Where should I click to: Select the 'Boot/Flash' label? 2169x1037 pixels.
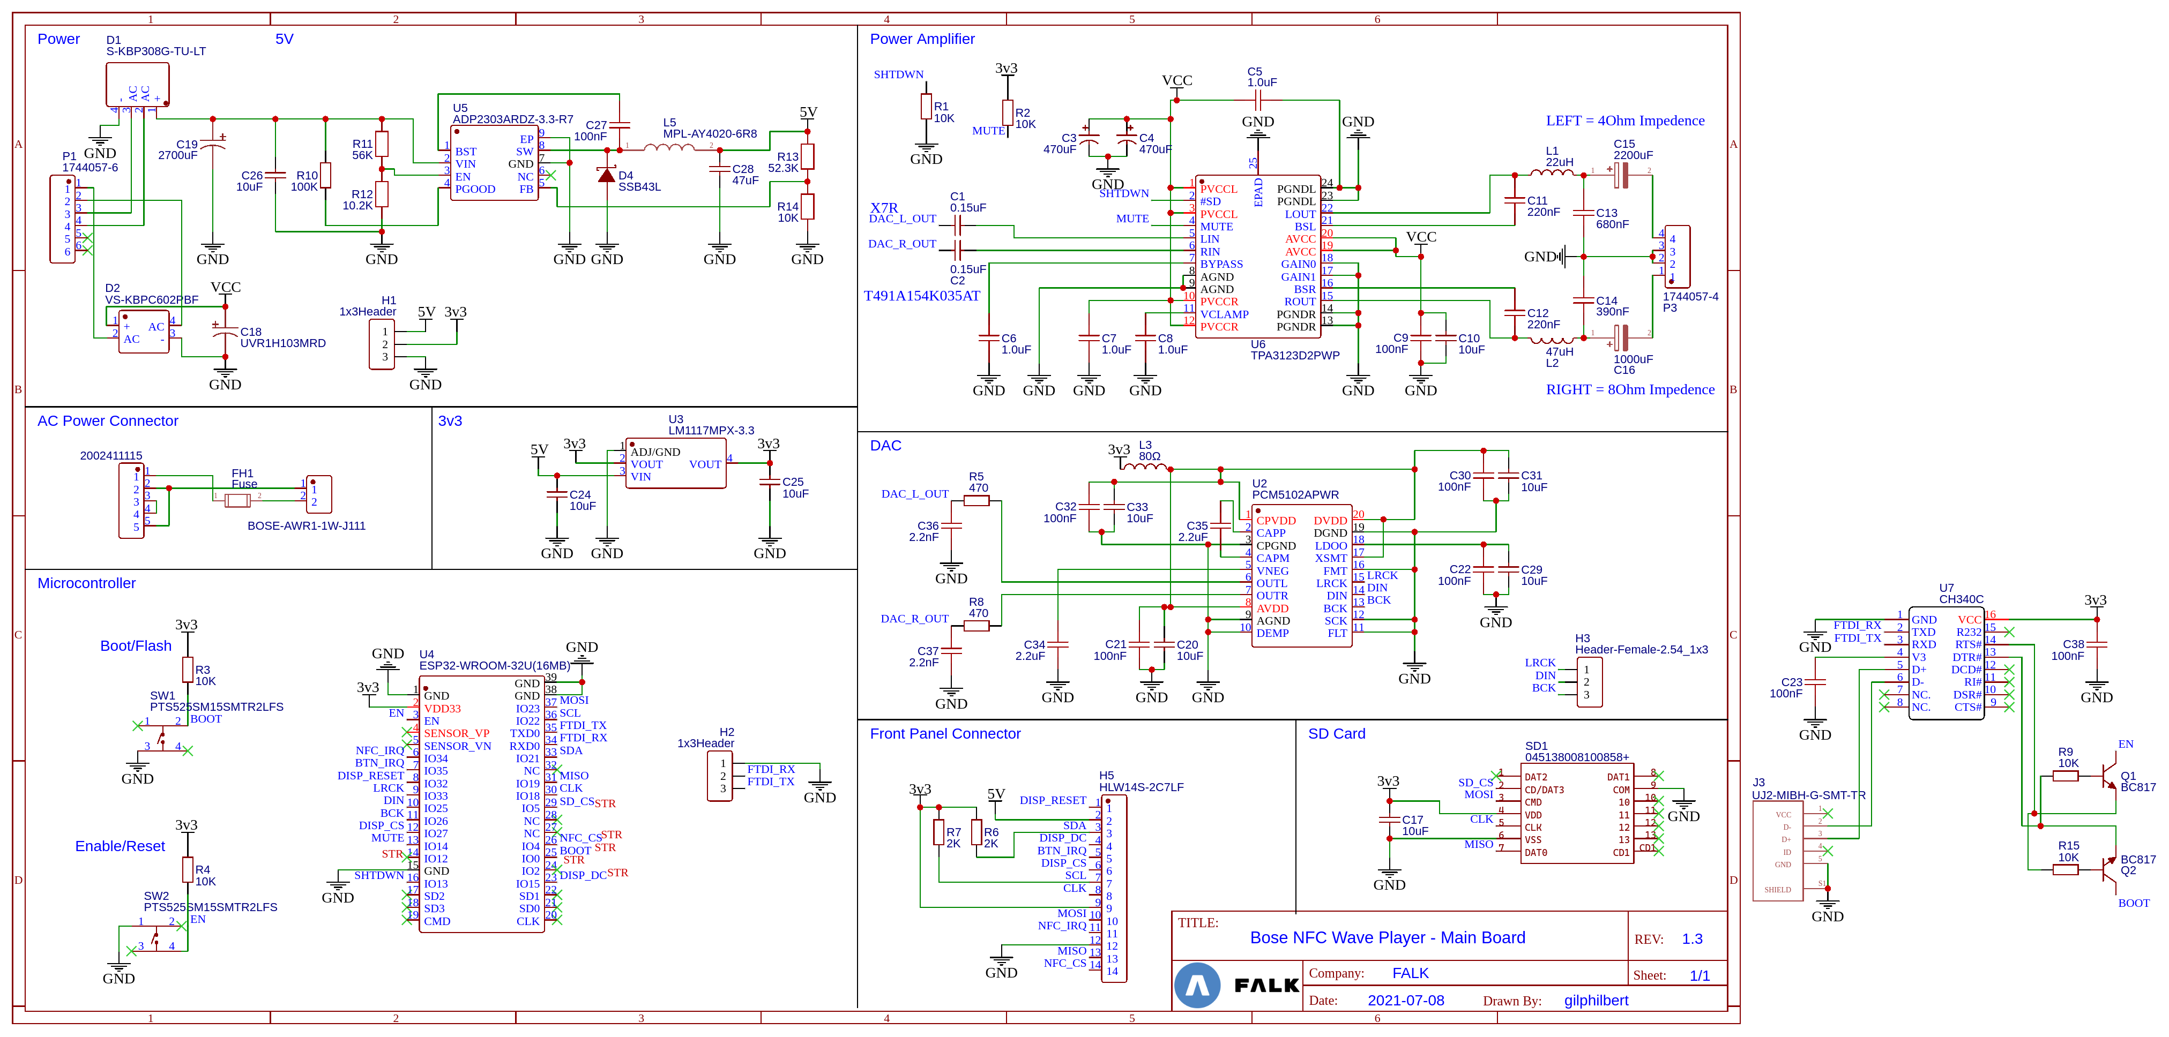click(x=136, y=645)
